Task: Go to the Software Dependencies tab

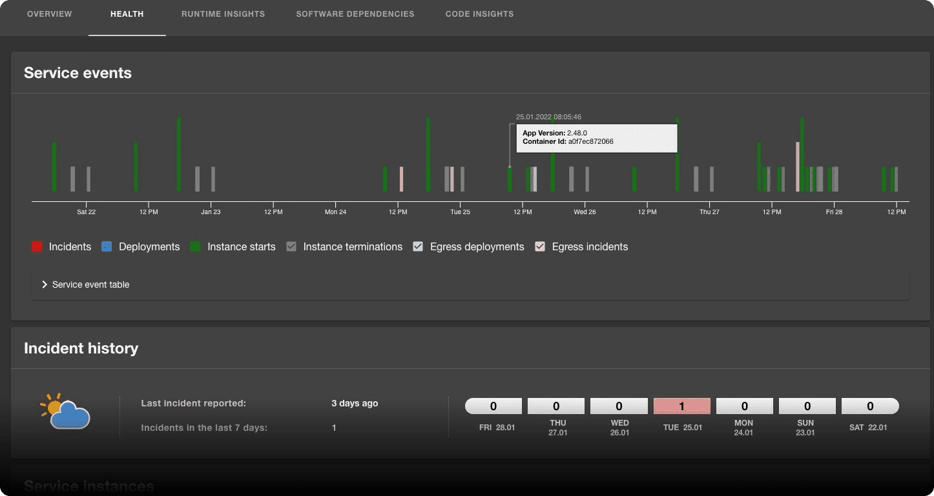Action: [x=355, y=14]
